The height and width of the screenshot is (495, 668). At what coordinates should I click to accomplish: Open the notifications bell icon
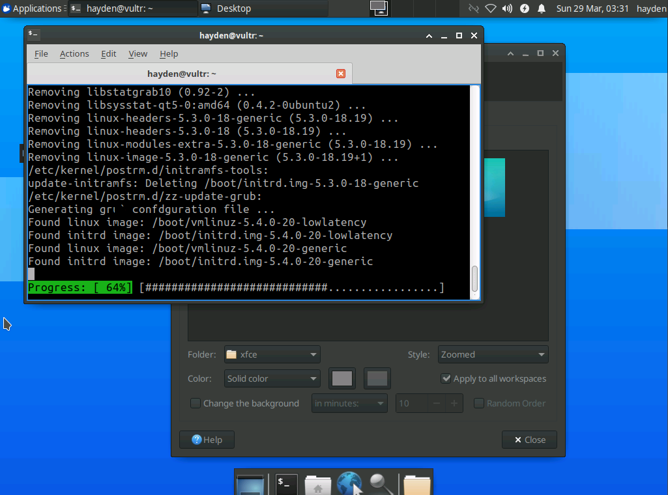tap(542, 8)
